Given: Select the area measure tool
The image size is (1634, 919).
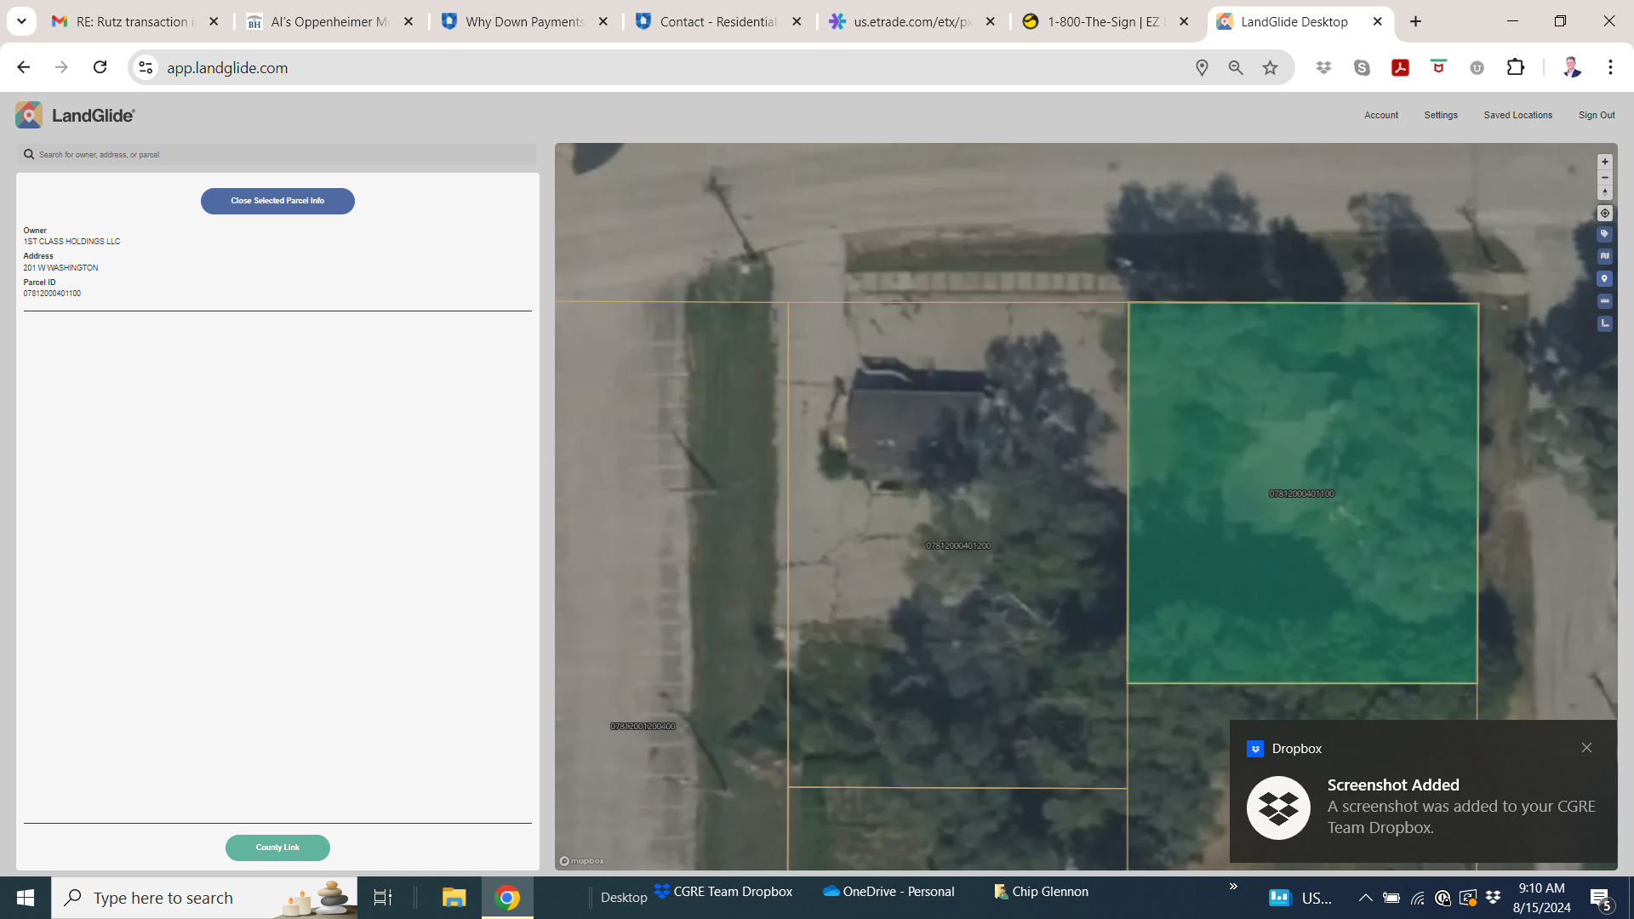Looking at the screenshot, I should click(1604, 323).
